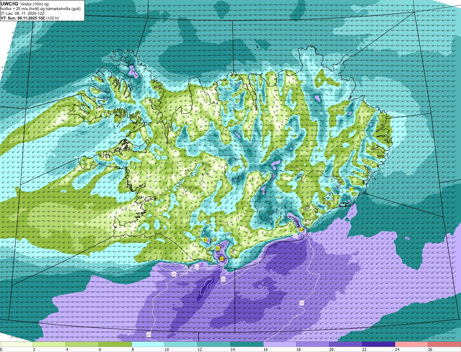Click the 6–8 m/s green legend swatch
The height and width of the screenshot is (352, 461).
tap(115, 344)
